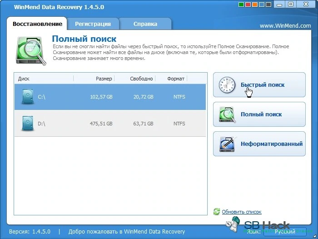Viewport: 318px width, 239px height.
Task: Click the green refresh arrows icon
Action: coord(216,212)
